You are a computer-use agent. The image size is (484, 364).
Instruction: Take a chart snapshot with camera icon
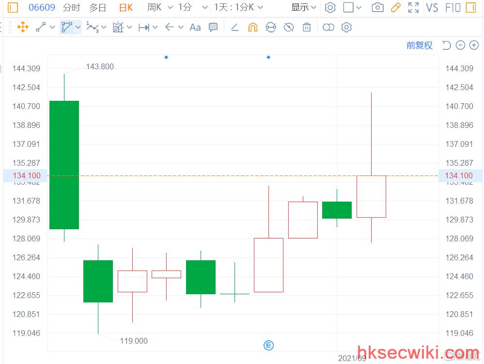(x=377, y=7)
